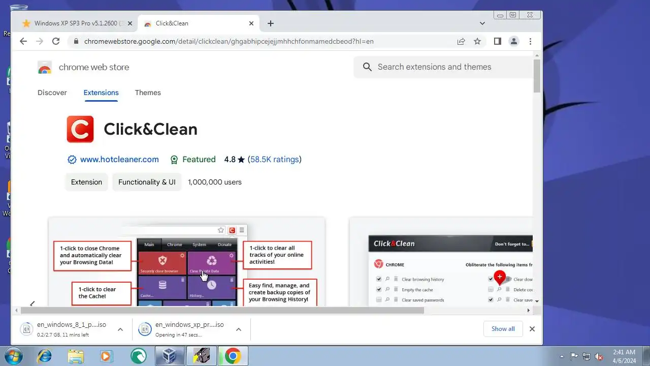
Task: Reload the Click&Clean page
Action: tap(56, 41)
